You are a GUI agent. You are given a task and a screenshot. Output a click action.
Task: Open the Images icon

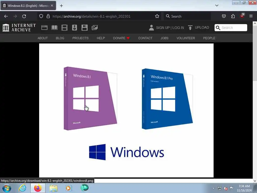(x=95, y=28)
